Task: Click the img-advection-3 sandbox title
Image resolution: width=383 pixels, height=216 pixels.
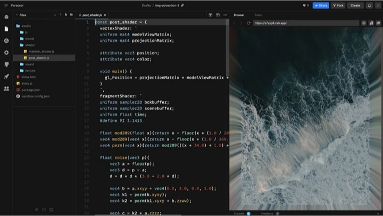Action: coord(167,5)
